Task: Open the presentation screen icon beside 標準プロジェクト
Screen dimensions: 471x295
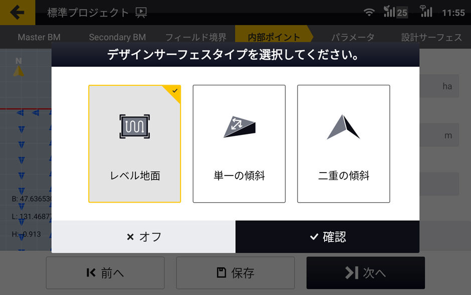Action: click(x=141, y=13)
